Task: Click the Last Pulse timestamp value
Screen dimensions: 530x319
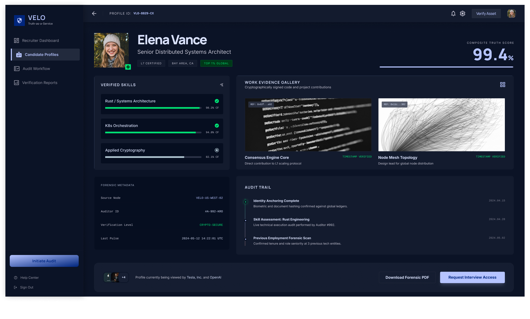Action: 202,239
